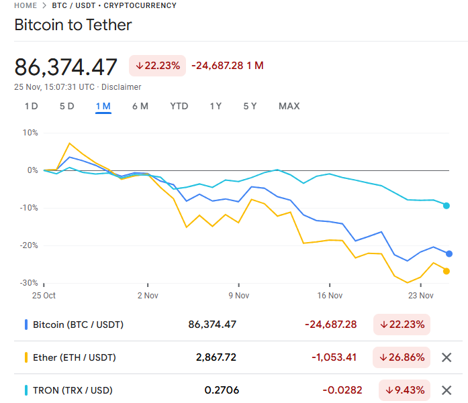Viewport: 468px width, 403px height.
Task: Open the TRON (TRX / USD) row
Action: point(73,390)
